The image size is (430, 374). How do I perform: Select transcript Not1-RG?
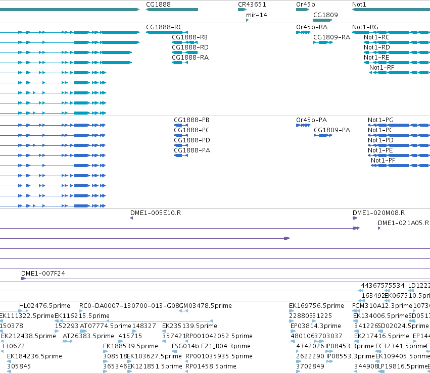(391, 32)
